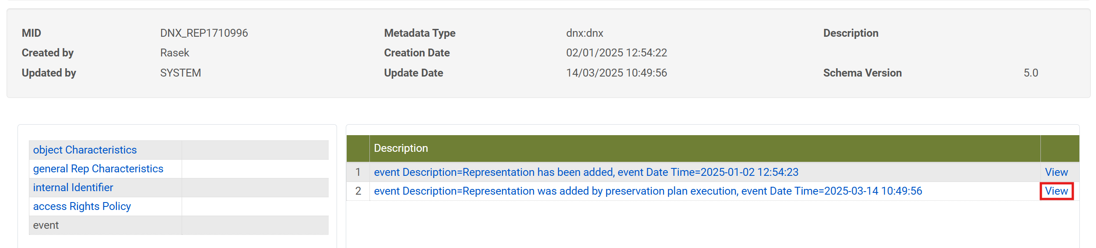Open the preservation plan execution event link
1096x248 pixels.
(648, 191)
